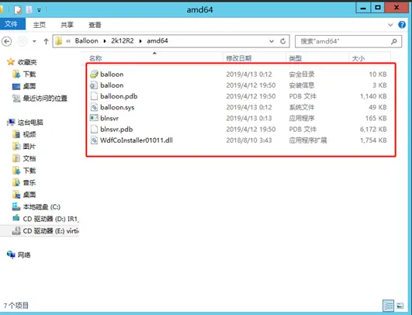Select the balloon setup information file icon
This screenshot has height=315, width=412.
(94, 85)
